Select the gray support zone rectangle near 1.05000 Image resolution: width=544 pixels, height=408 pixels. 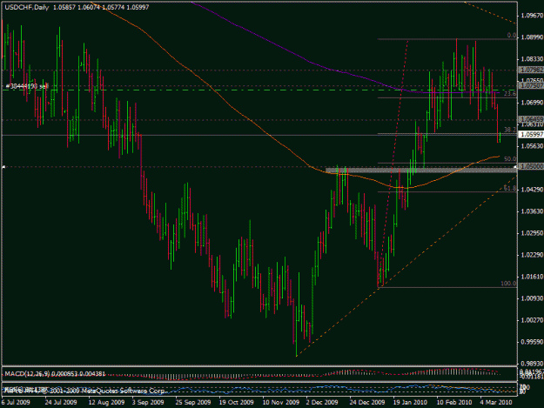point(421,171)
